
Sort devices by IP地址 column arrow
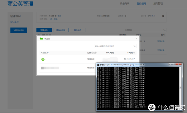134,53
